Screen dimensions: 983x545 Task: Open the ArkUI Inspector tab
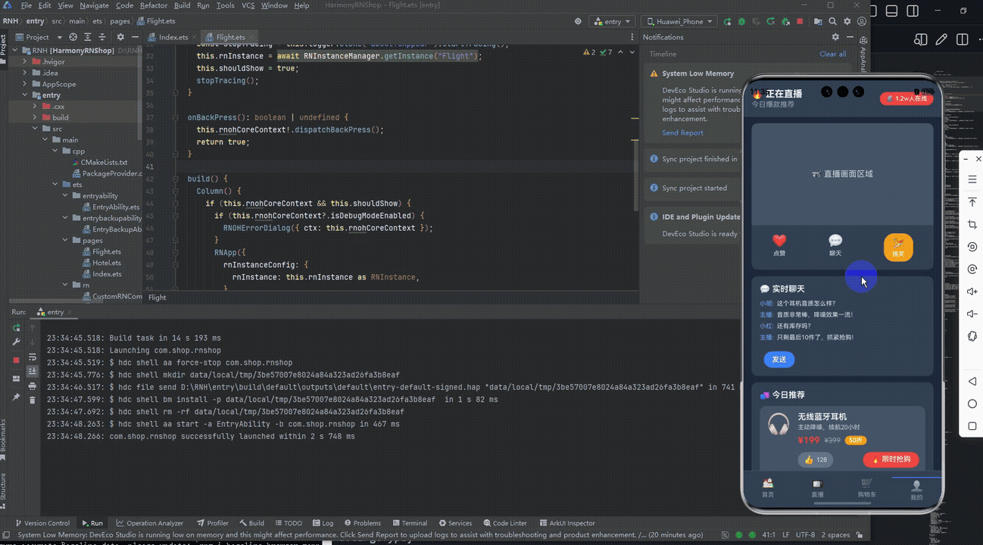coord(567,523)
